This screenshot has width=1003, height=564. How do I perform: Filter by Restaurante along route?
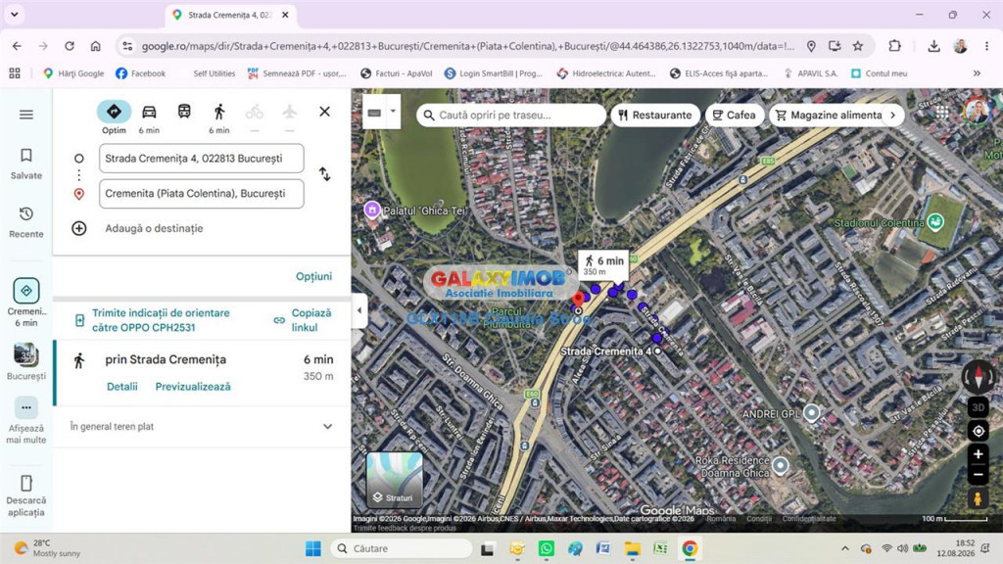point(655,116)
